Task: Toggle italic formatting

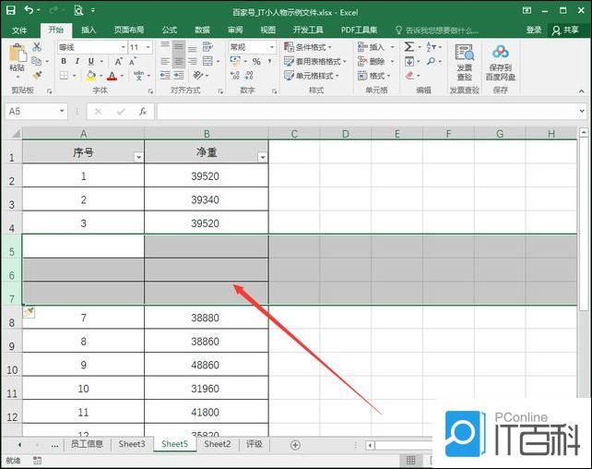Action: pos(77,61)
